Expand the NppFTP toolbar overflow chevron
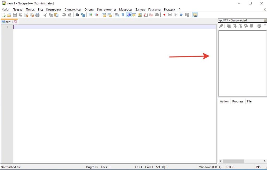Image resolution: width=267 pixels, height=170 pixels. pyautogui.click(x=265, y=25)
